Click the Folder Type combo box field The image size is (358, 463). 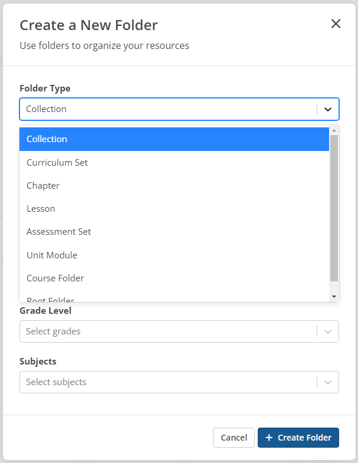pos(168,109)
